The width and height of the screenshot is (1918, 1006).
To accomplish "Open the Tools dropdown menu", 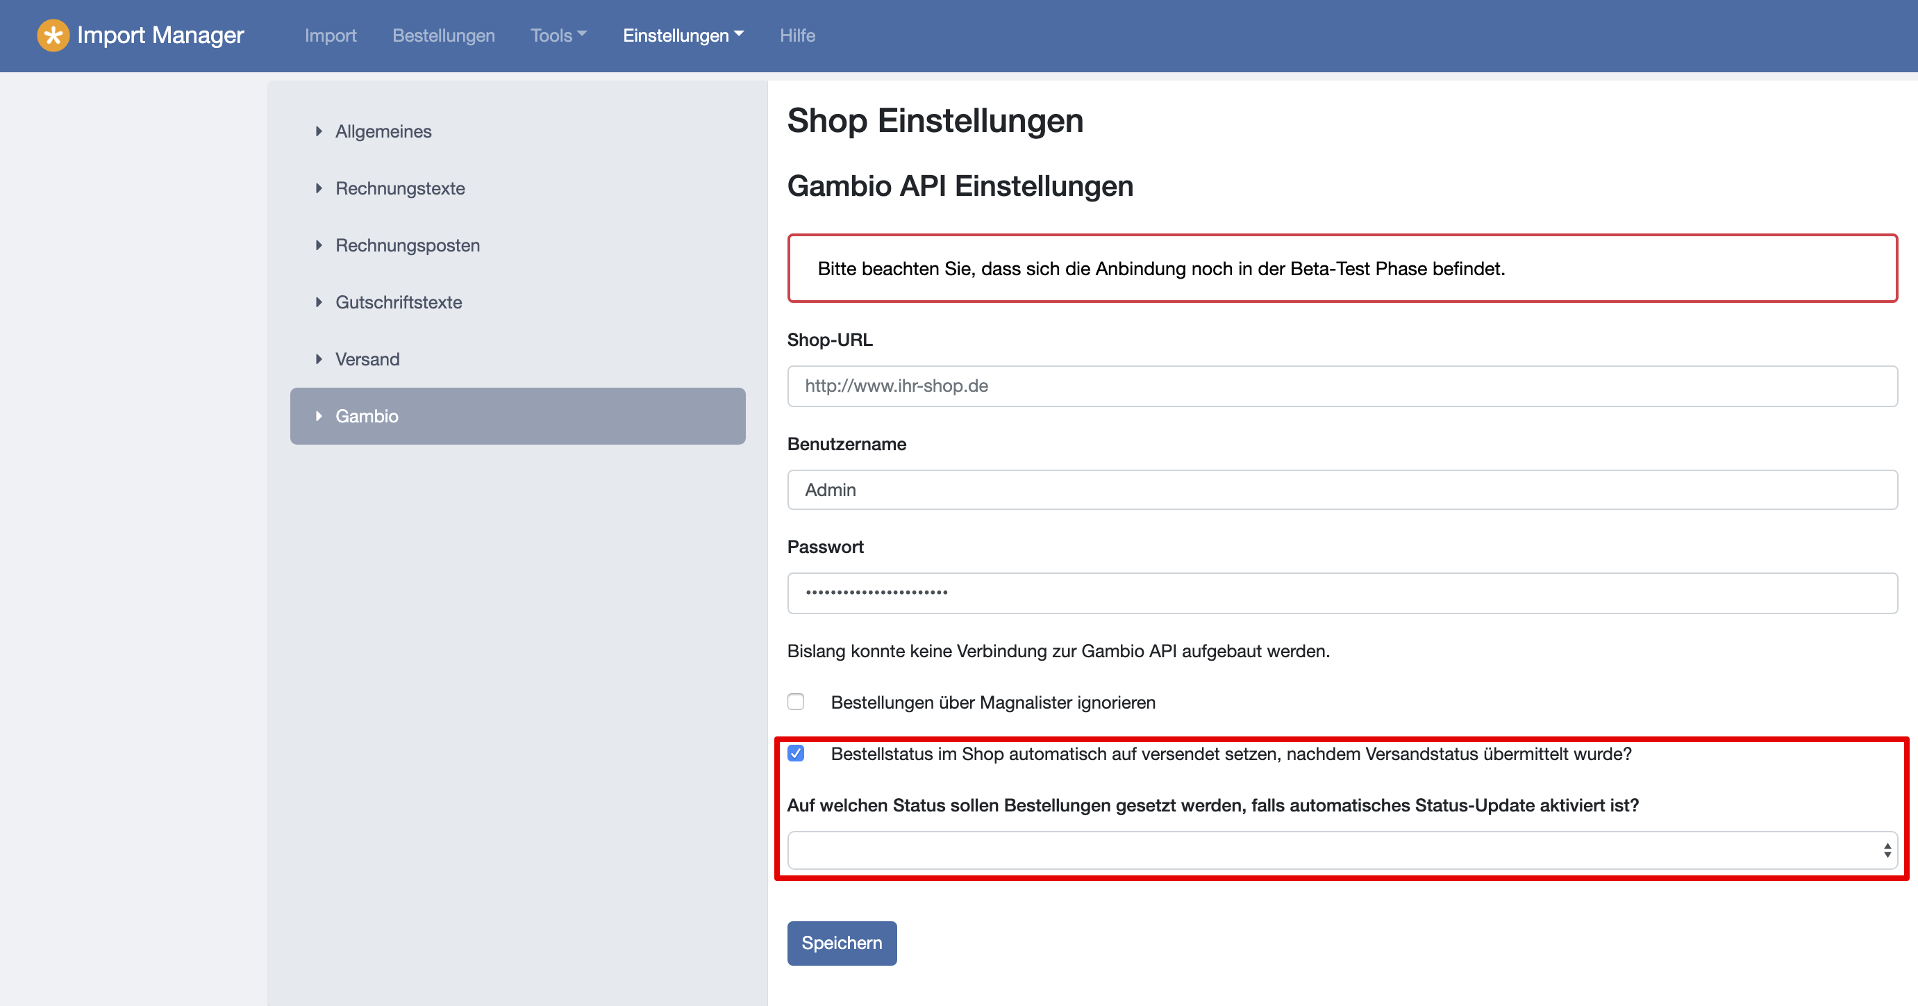I will click(x=558, y=35).
